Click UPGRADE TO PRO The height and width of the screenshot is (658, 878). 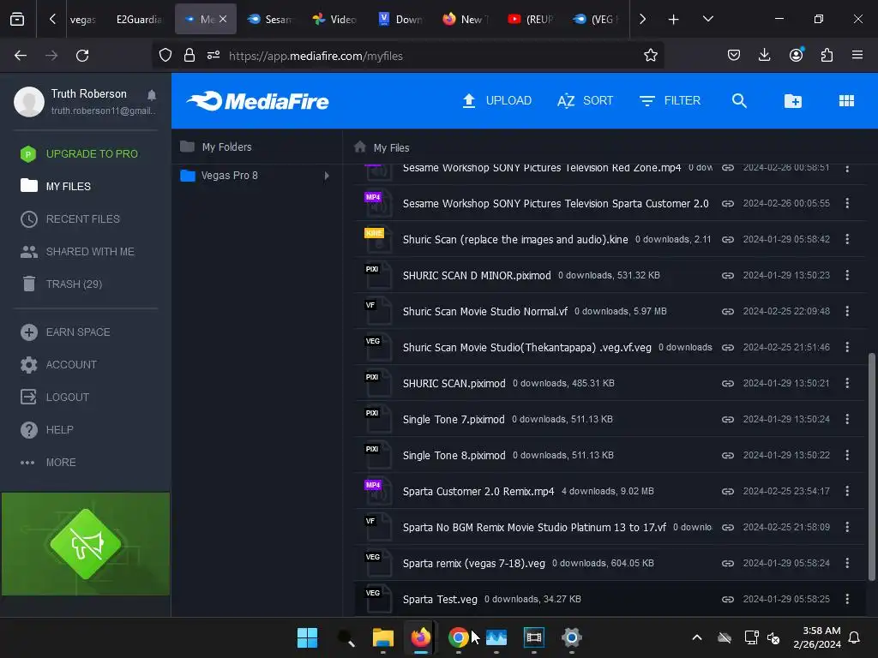79,154
